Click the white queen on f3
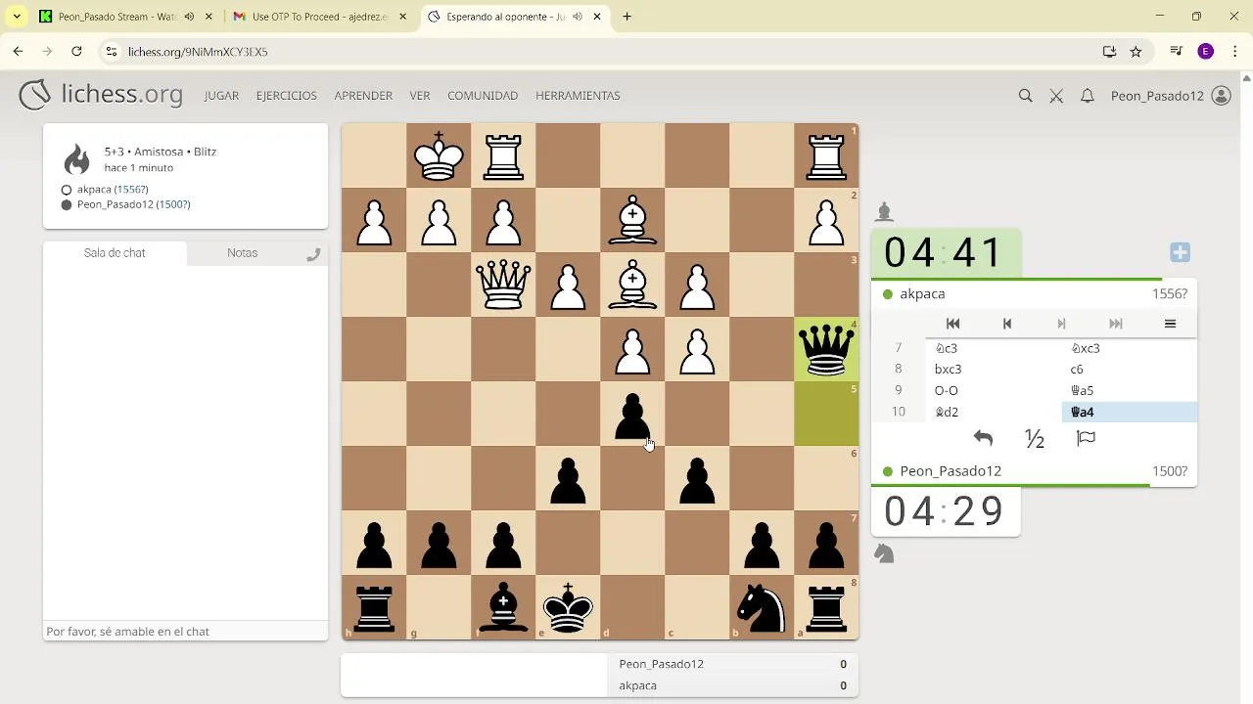The width and height of the screenshot is (1253, 704). 503,285
